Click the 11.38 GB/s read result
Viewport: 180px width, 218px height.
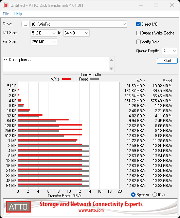click(x=162, y=141)
